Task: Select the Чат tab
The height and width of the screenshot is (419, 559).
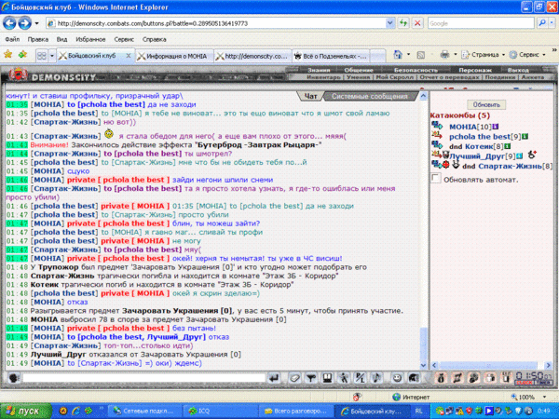Action: click(x=310, y=96)
